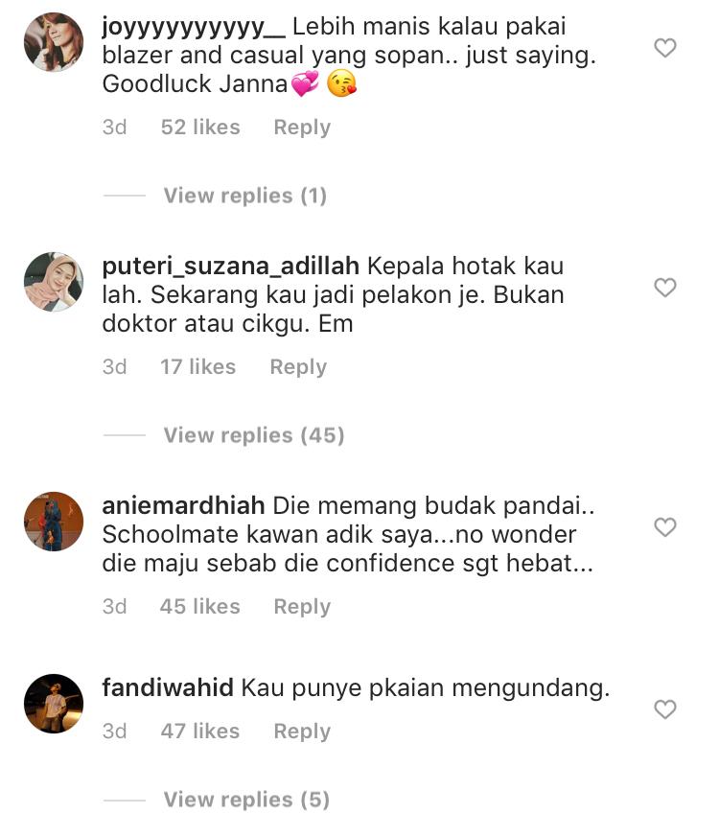Screen dimensions: 719x837
Task: Like puteri_suzana_adillah's comment heart
Action: tap(665, 288)
